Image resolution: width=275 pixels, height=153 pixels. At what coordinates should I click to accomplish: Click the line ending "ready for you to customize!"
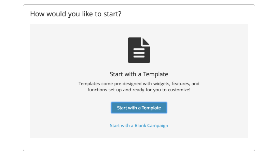(139, 90)
